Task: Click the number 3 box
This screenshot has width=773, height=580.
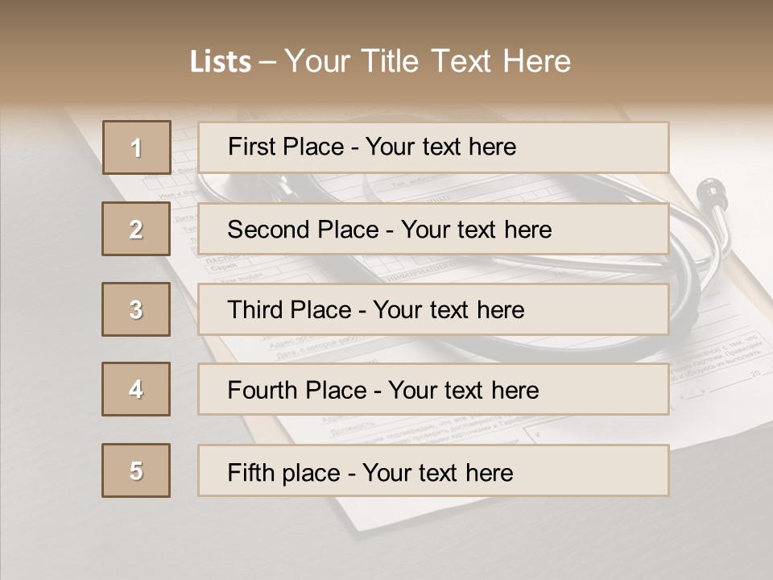Action: [x=136, y=309]
